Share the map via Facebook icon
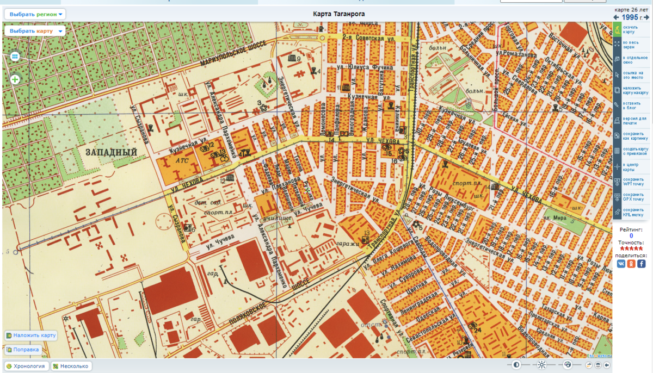 (x=642, y=263)
